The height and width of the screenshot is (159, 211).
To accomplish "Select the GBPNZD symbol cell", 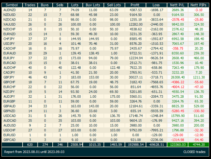I will [x=12, y=111].
